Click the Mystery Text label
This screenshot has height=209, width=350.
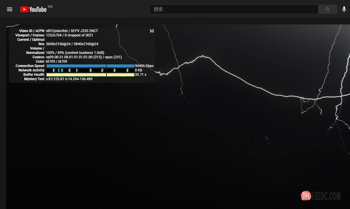click(34, 79)
